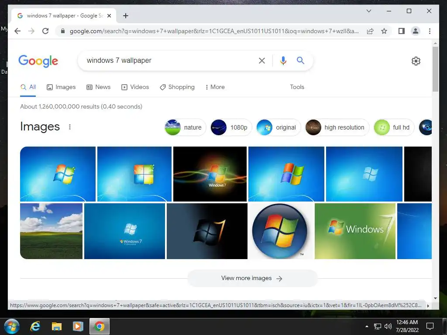Screen dimensions: 447x335
Task: Switch to the Images tab
Action: [61, 87]
